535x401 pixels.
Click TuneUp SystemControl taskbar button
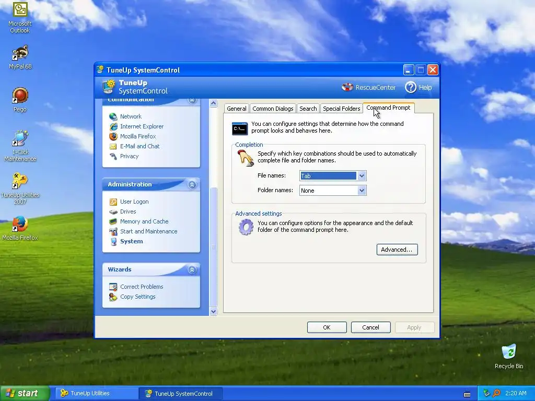click(181, 394)
